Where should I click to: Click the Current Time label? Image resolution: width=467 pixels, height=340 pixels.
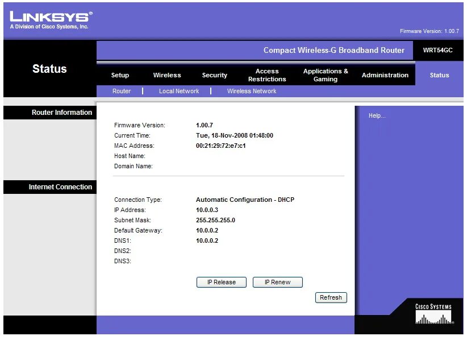[x=132, y=135]
